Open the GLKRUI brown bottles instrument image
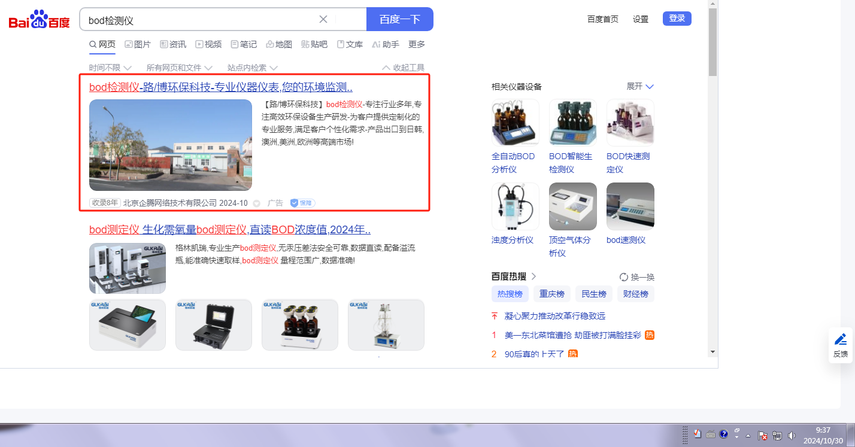 300,325
